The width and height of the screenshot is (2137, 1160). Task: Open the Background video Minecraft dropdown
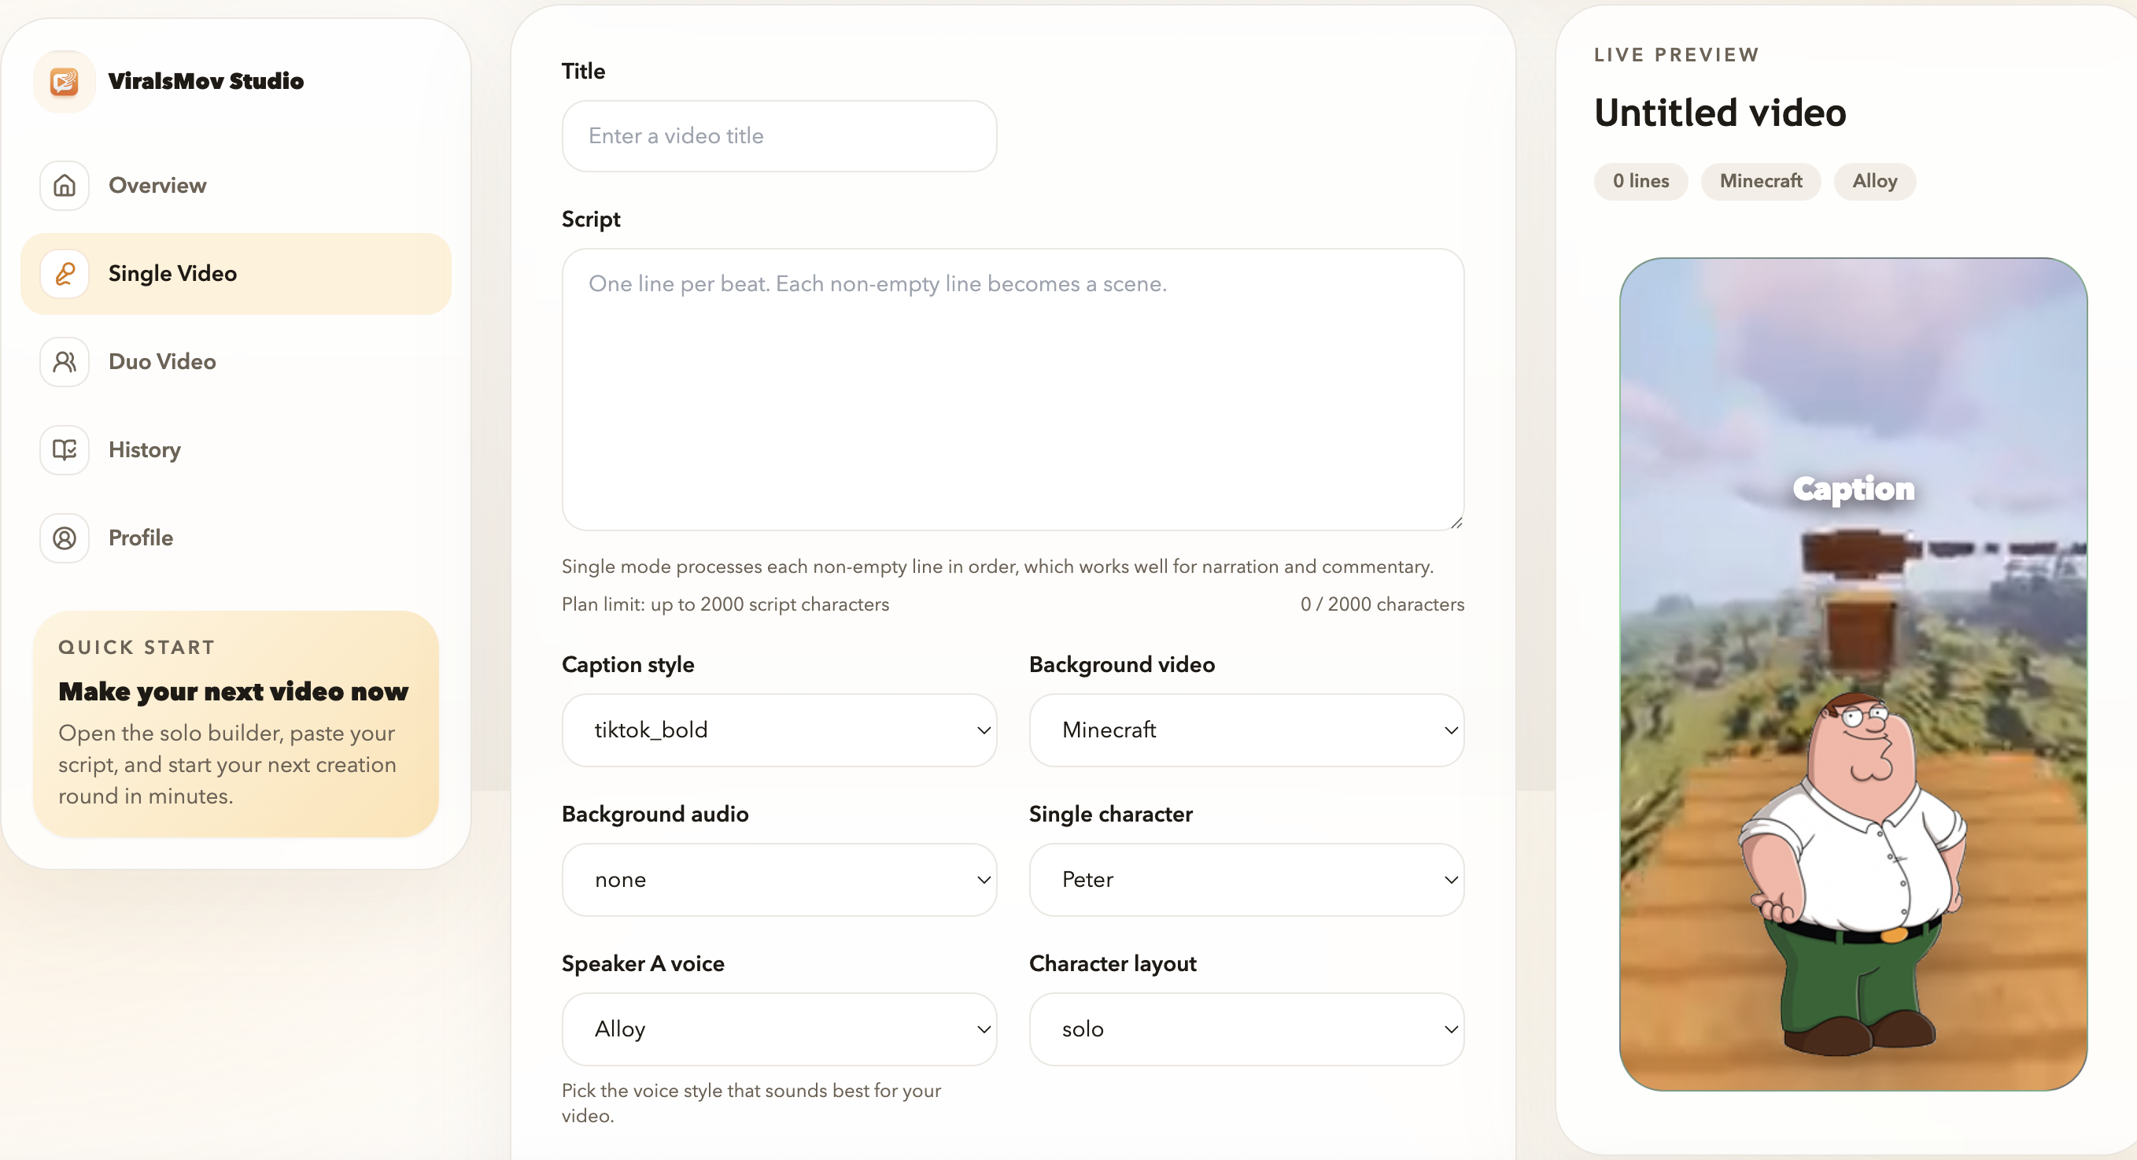1246,730
